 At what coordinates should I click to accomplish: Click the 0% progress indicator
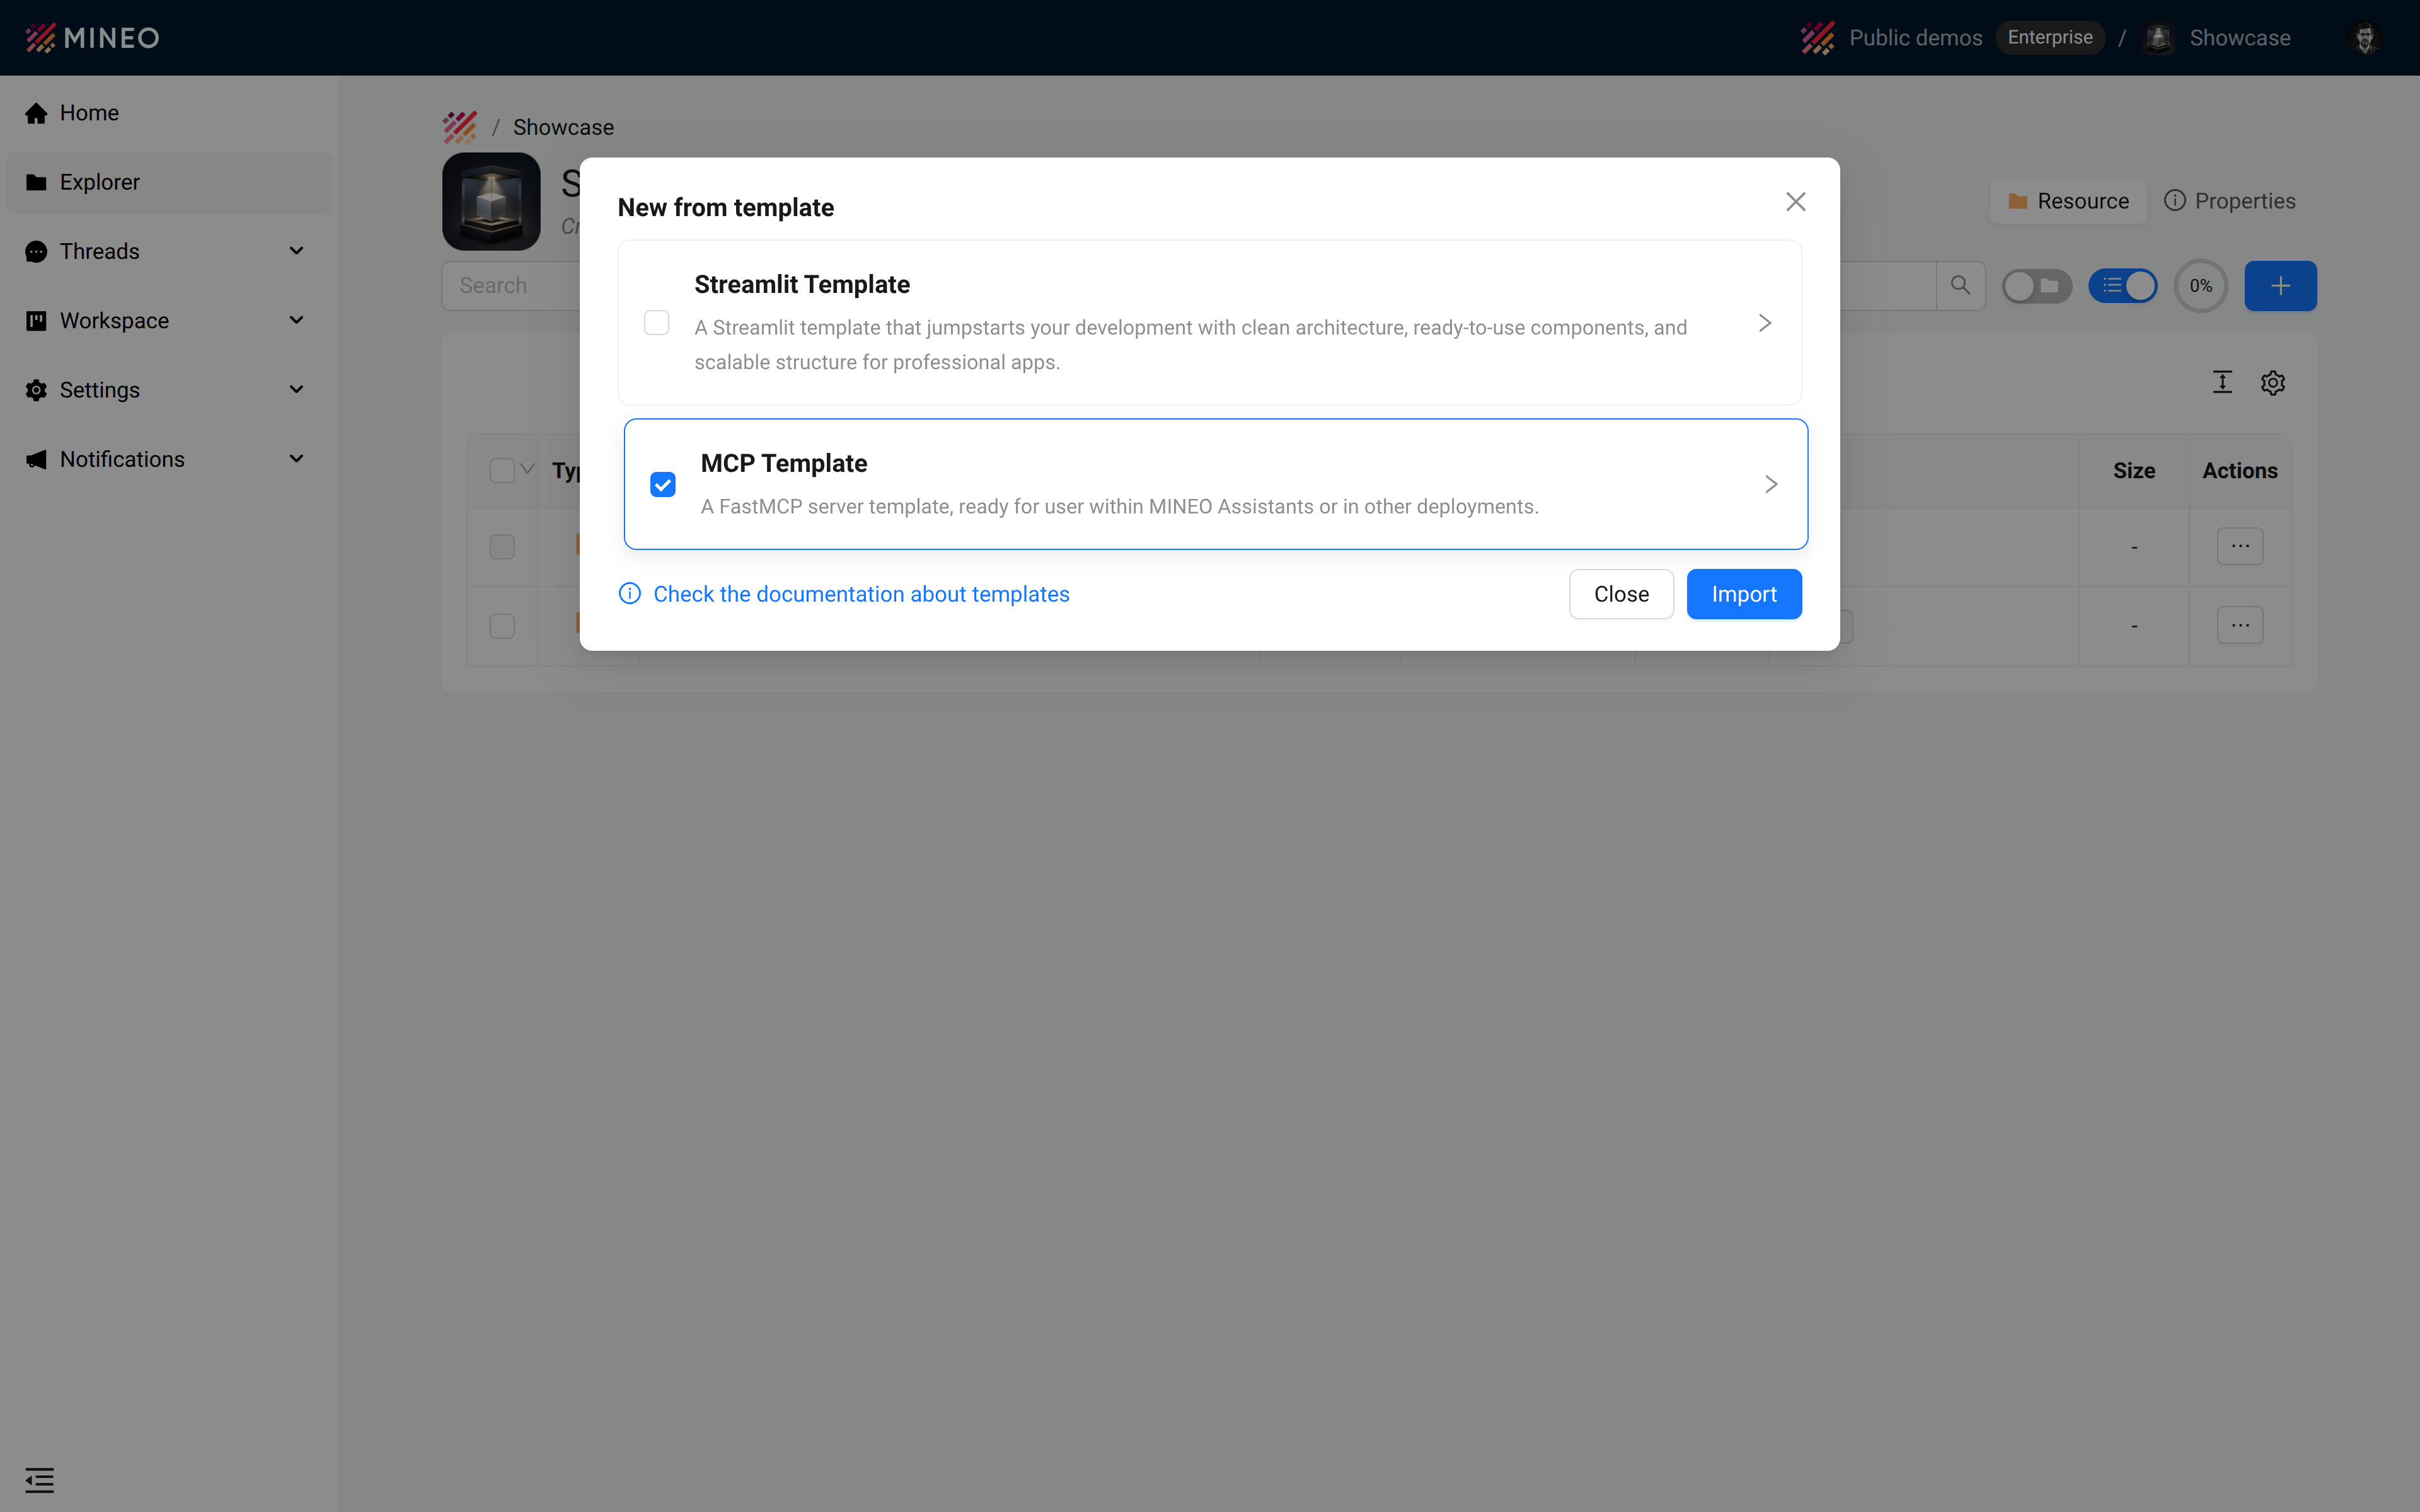[x=2201, y=286]
